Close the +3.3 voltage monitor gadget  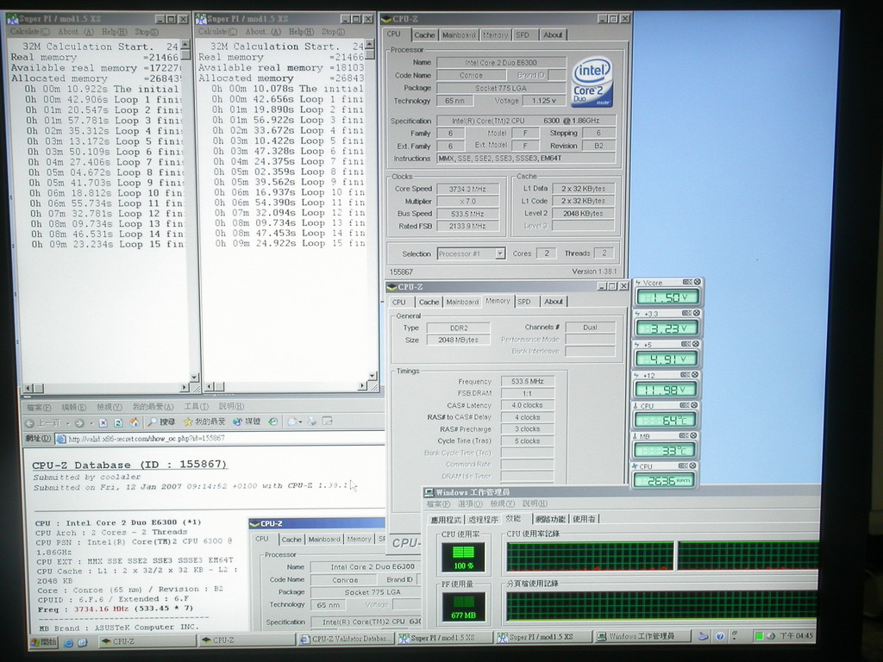pos(696,313)
